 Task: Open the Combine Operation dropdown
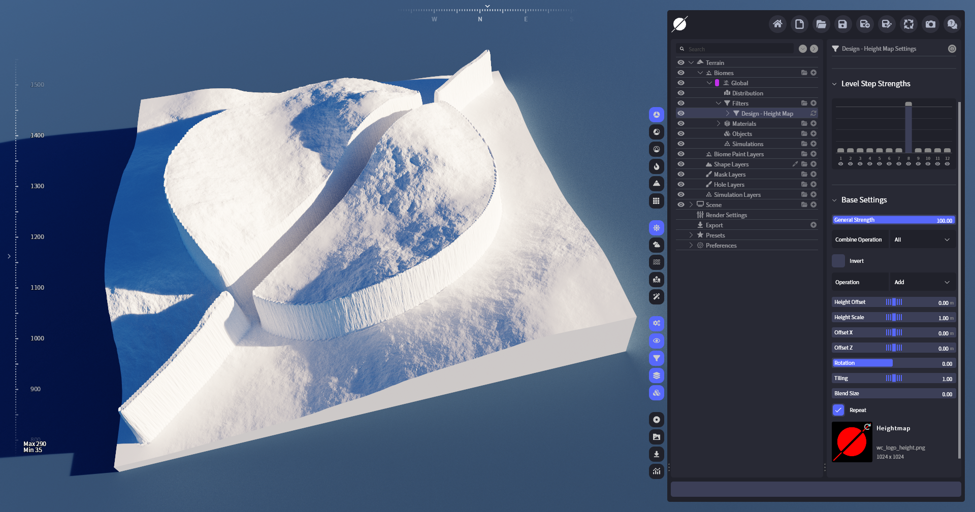(922, 240)
